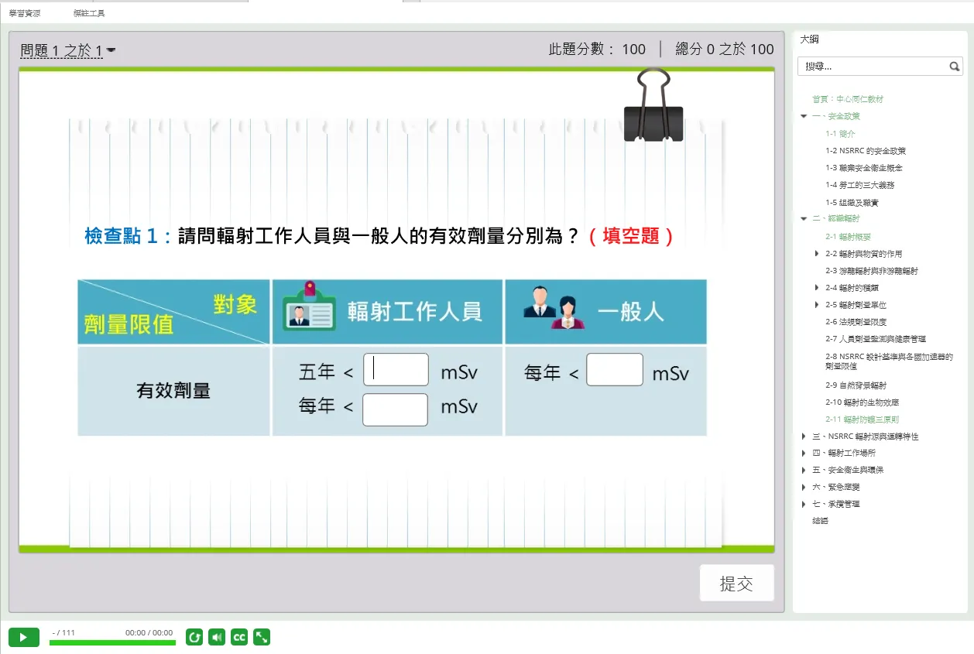The image size is (974, 654).
Task: Open the 學習資源 menu
Action: [25, 13]
